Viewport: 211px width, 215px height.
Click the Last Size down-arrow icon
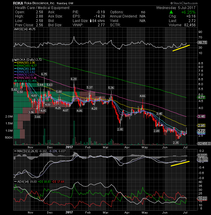91,21
